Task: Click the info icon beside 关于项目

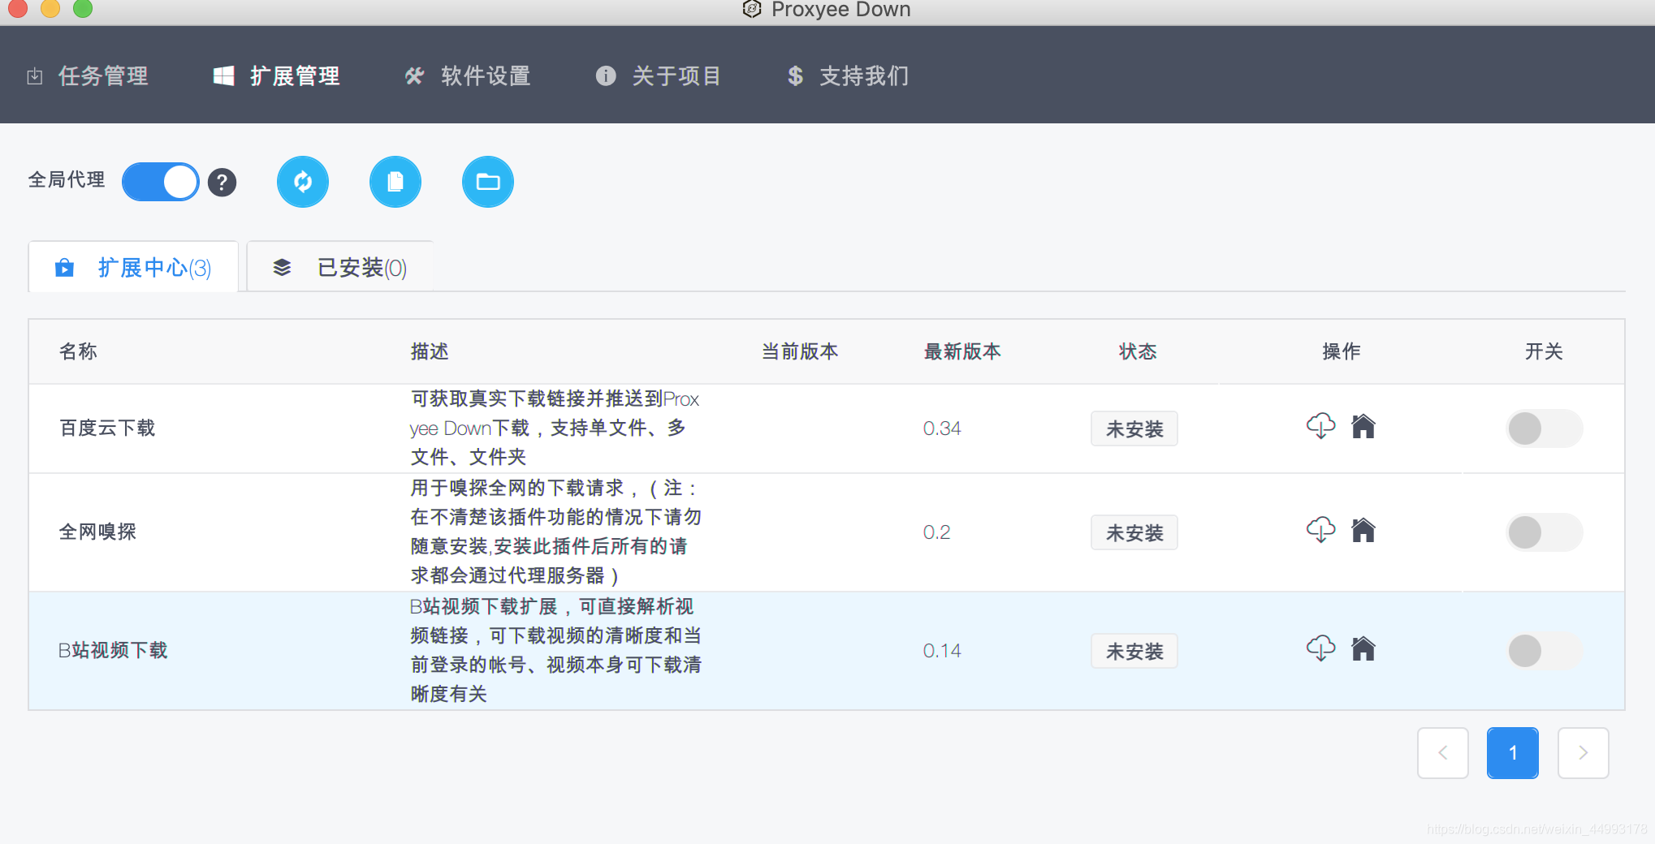Action: click(x=606, y=76)
